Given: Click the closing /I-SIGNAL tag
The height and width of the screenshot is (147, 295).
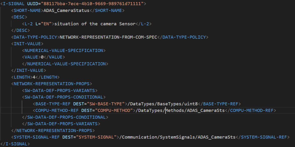Looking at the screenshot, I should tap(15, 144).
